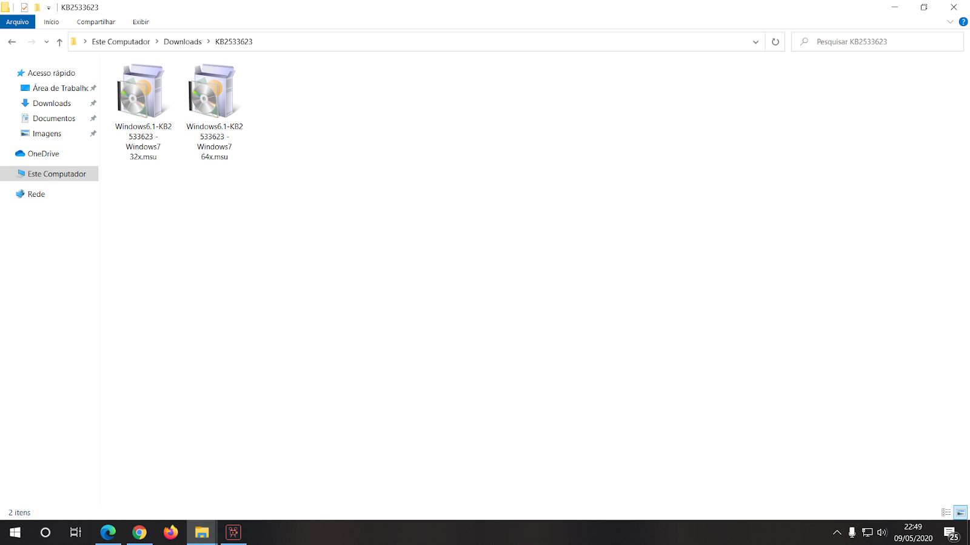Click the Properties quick access toolbar icon

(x=24, y=7)
